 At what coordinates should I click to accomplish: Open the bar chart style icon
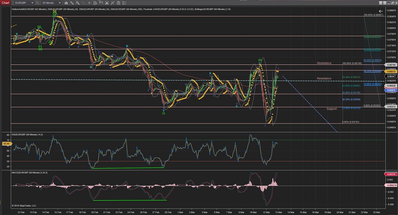[x=66, y=3]
